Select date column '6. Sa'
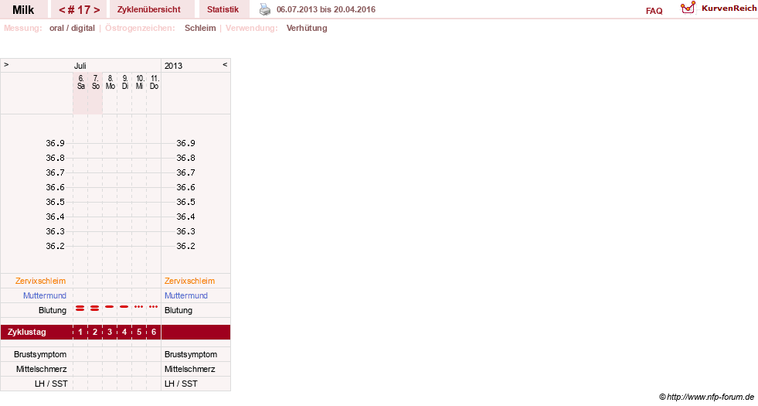Image resolution: width=758 pixels, height=406 pixels. 80,82
